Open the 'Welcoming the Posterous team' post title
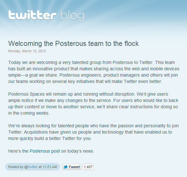 73,43
